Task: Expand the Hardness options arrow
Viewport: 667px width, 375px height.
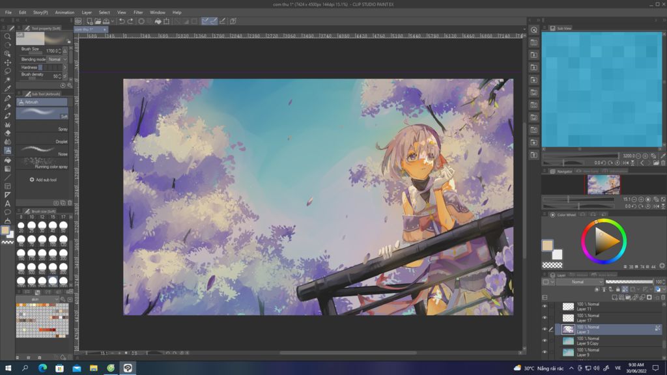Action: click(65, 67)
